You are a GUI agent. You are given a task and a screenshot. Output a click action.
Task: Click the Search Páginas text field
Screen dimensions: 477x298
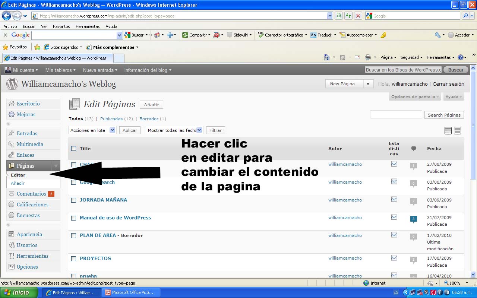click(396, 115)
